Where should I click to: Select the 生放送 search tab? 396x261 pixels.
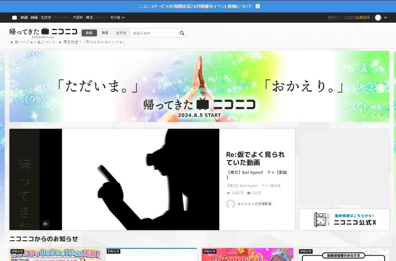click(x=121, y=33)
